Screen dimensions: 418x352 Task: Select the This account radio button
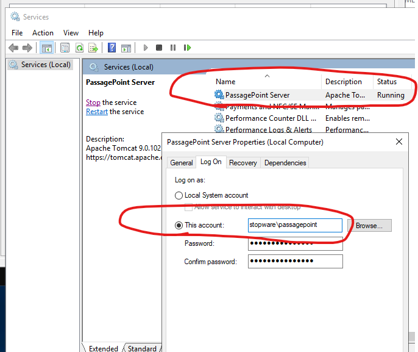point(179,225)
